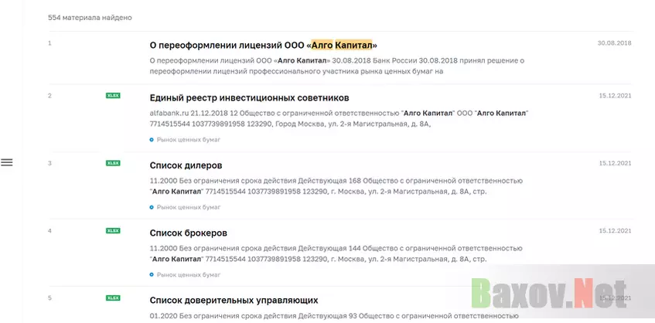
Task: Click the XLSX icon beside Единый реестр инвестиционных советников
Action: click(x=113, y=95)
